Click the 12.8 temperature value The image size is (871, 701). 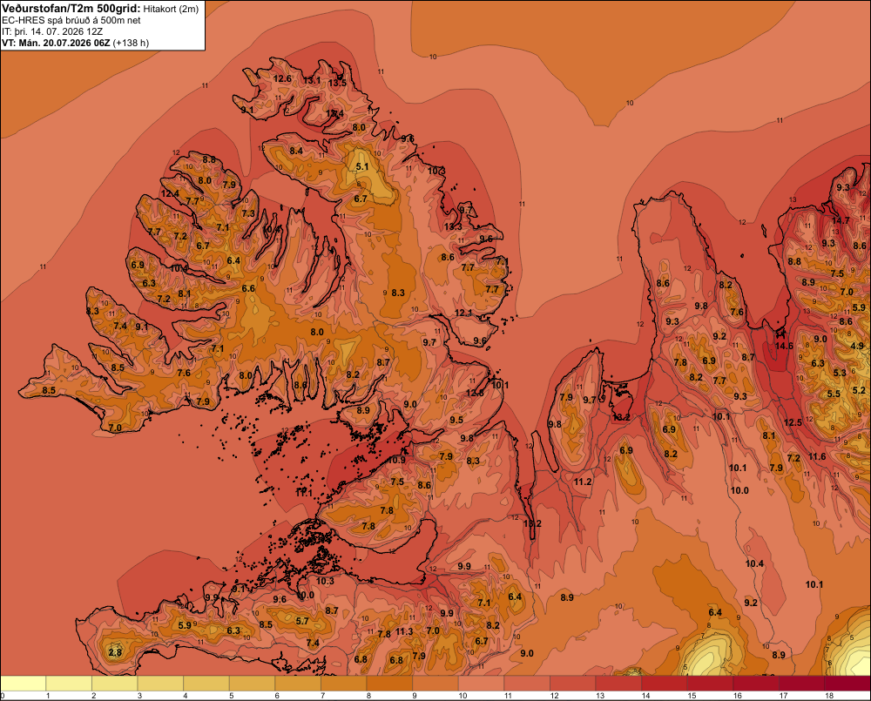tap(475, 394)
